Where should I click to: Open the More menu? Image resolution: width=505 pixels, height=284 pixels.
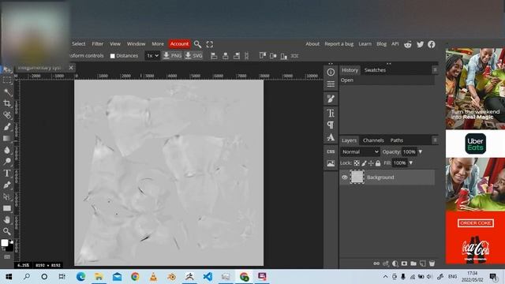click(158, 44)
